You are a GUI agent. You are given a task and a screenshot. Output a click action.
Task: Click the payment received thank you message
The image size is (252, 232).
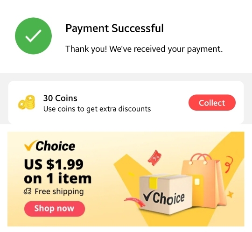point(144,49)
